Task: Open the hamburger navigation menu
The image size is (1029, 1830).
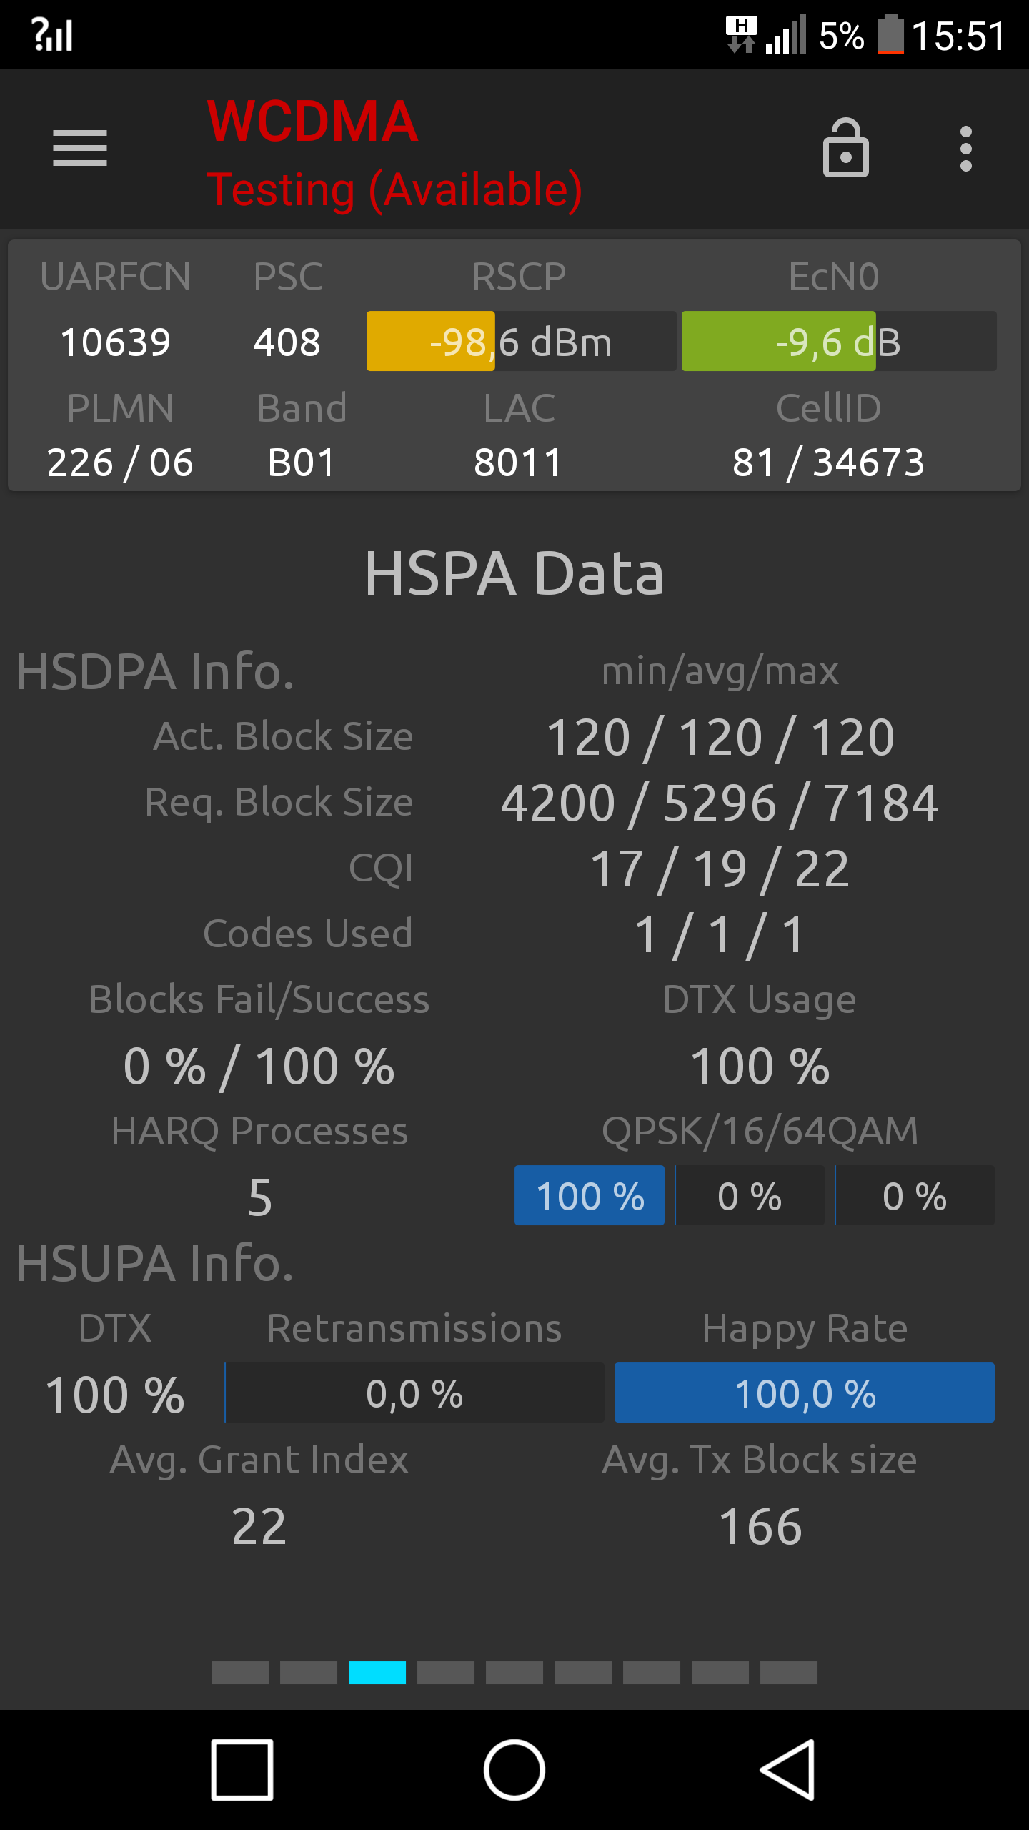Action: 80,148
